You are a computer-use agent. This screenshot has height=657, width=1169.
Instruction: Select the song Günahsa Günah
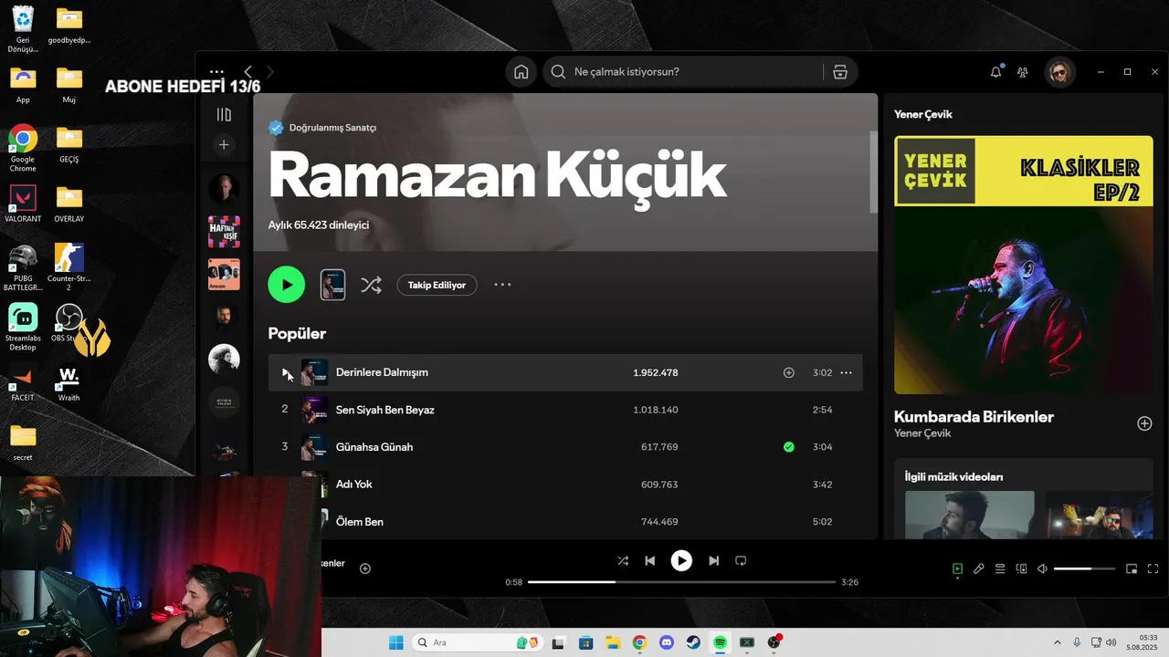point(374,447)
